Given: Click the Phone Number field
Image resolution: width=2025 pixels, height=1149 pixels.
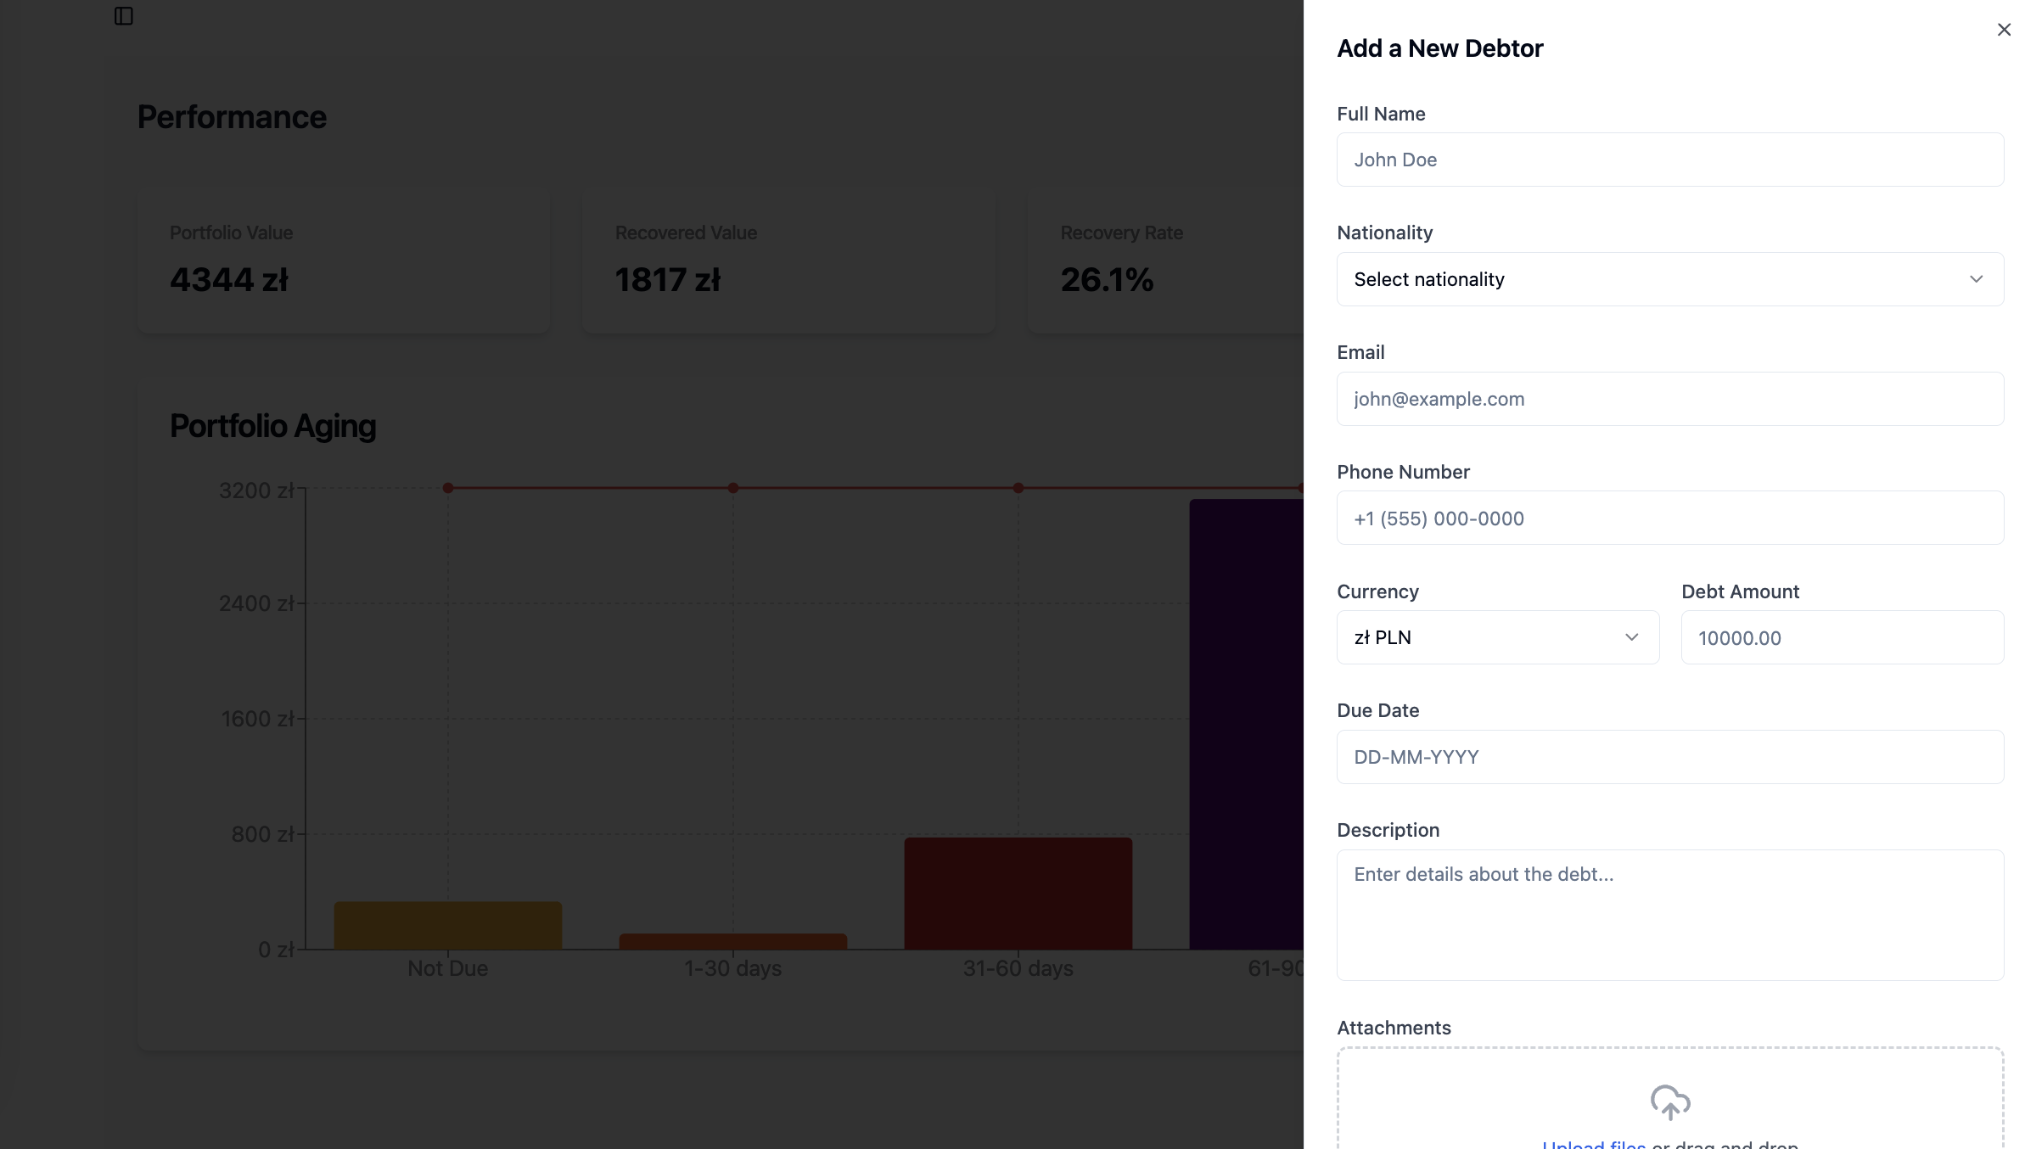Looking at the screenshot, I should pos(1669,518).
